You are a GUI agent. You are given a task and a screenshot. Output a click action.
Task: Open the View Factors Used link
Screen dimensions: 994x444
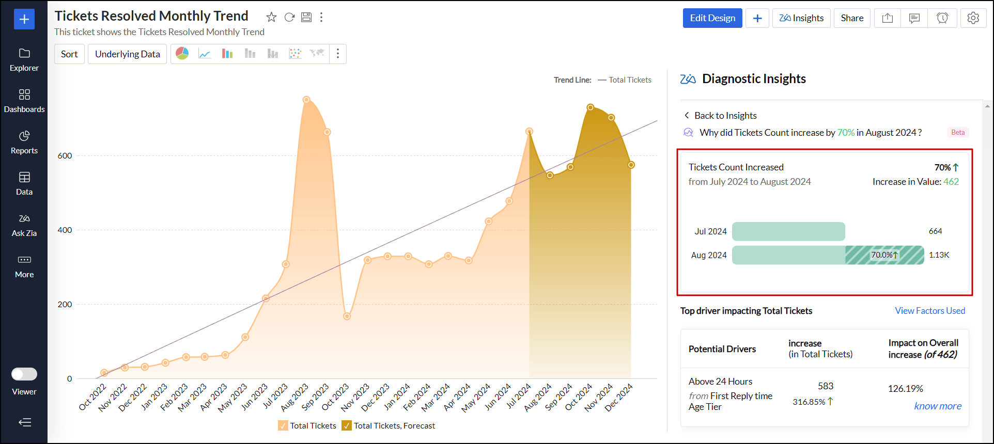pos(929,311)
